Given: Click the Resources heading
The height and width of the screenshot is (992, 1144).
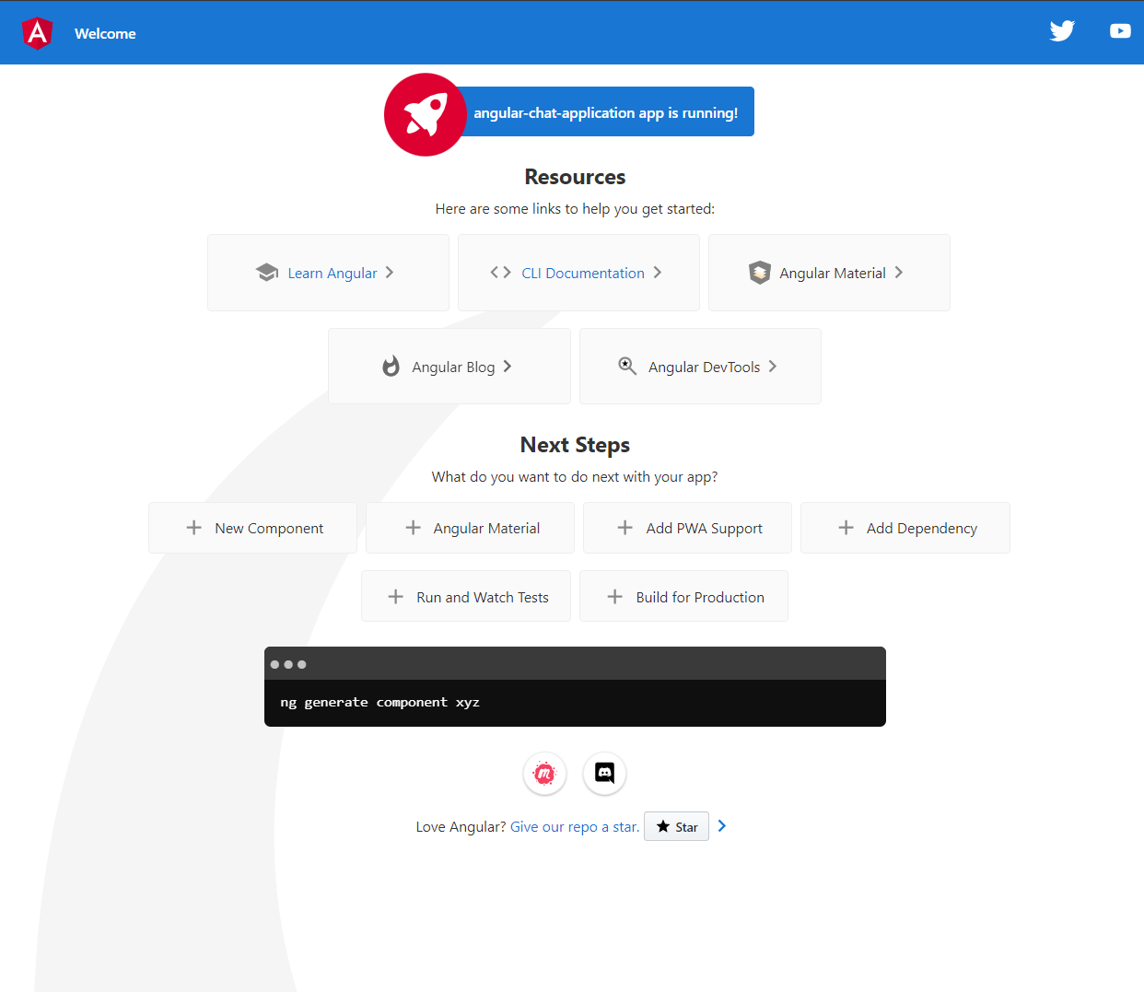Looking at the screenshot, I should point(575,177).
